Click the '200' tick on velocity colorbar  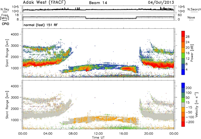pyautogui.click(x=188, y=88)
